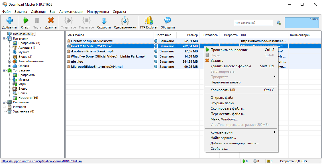This screenshot has width=322, height=164.
Task: Select Видео (2) category
Action: point(25,57)
